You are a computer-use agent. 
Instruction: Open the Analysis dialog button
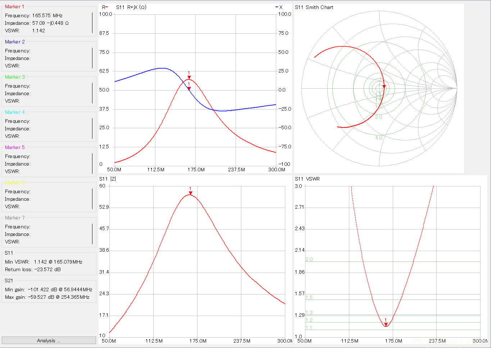coord(49,340)
